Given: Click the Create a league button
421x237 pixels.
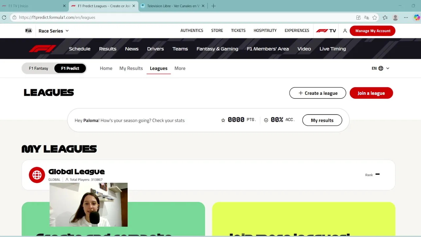Looking at the screenshot, I should click(318, 93).
